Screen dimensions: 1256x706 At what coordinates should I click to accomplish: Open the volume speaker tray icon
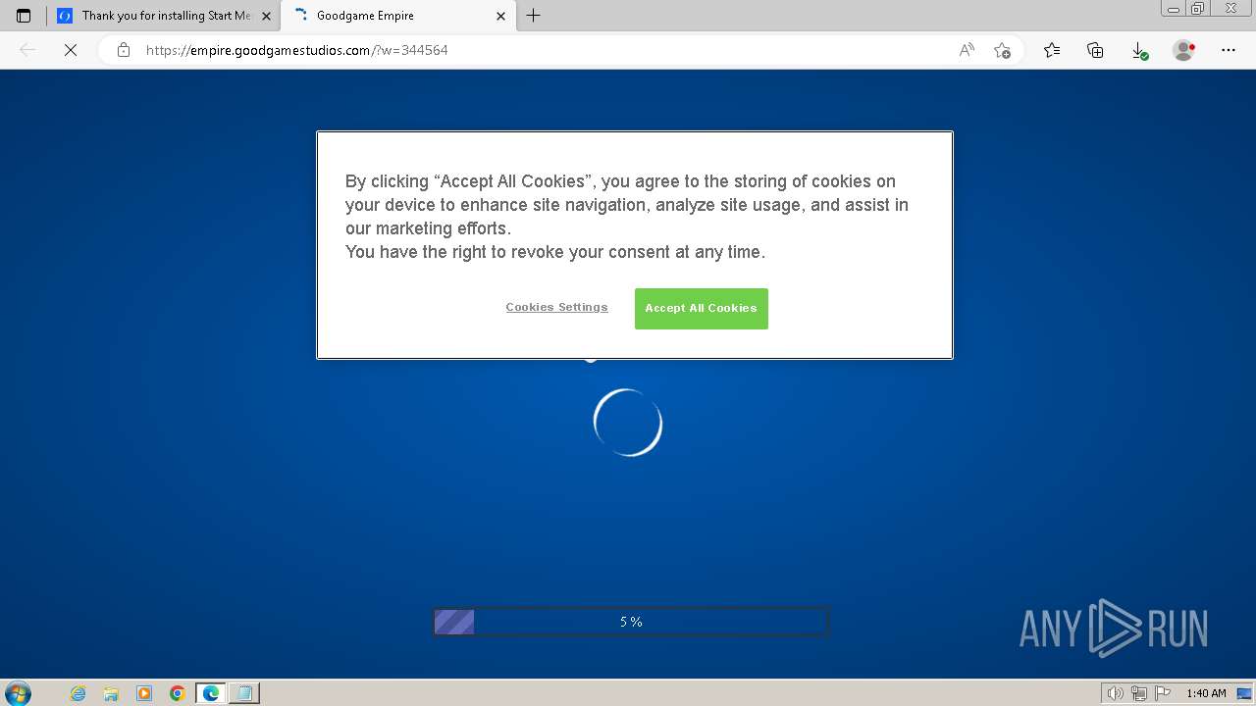tap(1116, 693)
